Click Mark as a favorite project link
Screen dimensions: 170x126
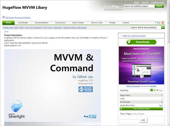134,35
